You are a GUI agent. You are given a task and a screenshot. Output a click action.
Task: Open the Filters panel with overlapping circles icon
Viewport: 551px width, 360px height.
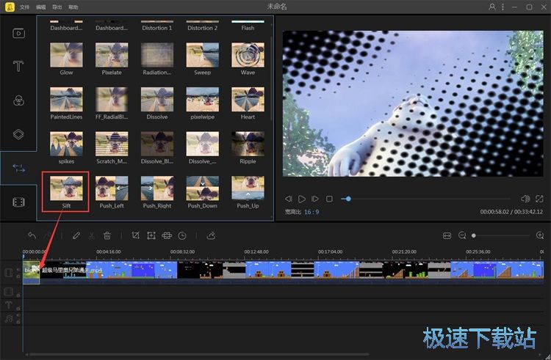click(x=18, y=100)
